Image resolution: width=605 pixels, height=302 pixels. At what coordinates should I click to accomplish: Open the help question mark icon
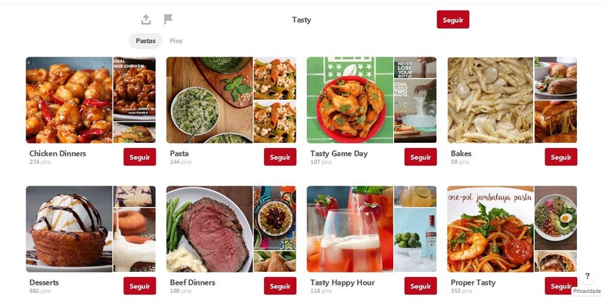pos(587,276)
